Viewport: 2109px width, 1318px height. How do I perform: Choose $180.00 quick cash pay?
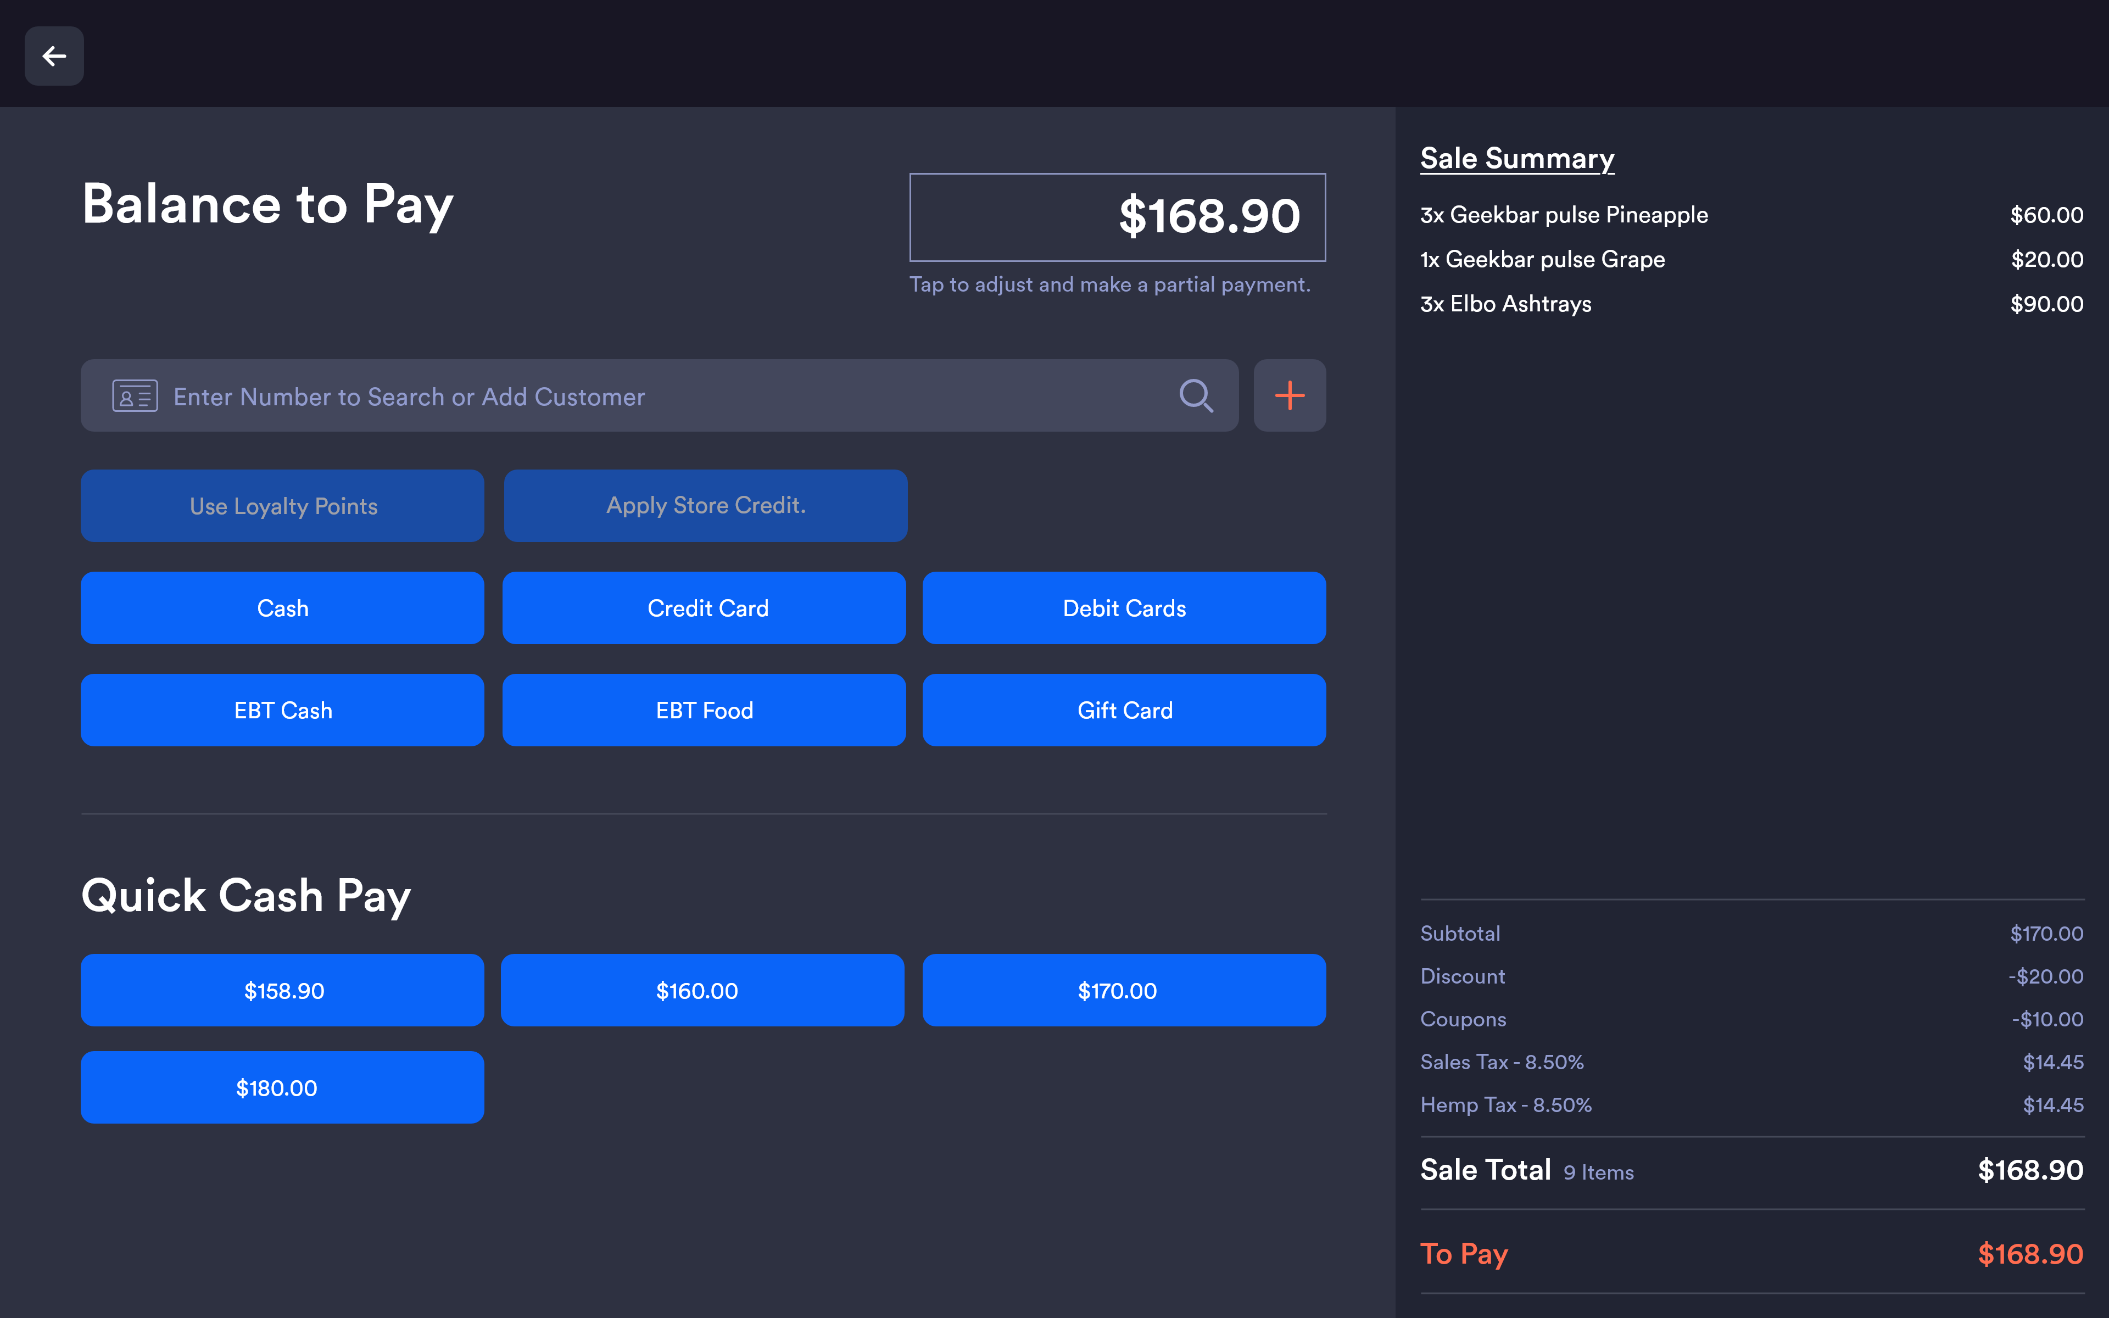pyautogui.click(x=282, y=1087)
